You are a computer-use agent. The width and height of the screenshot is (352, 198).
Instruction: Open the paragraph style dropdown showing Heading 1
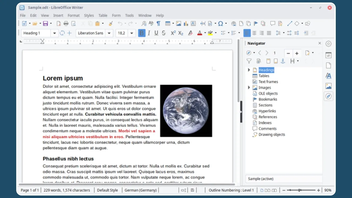click(54, 33)
